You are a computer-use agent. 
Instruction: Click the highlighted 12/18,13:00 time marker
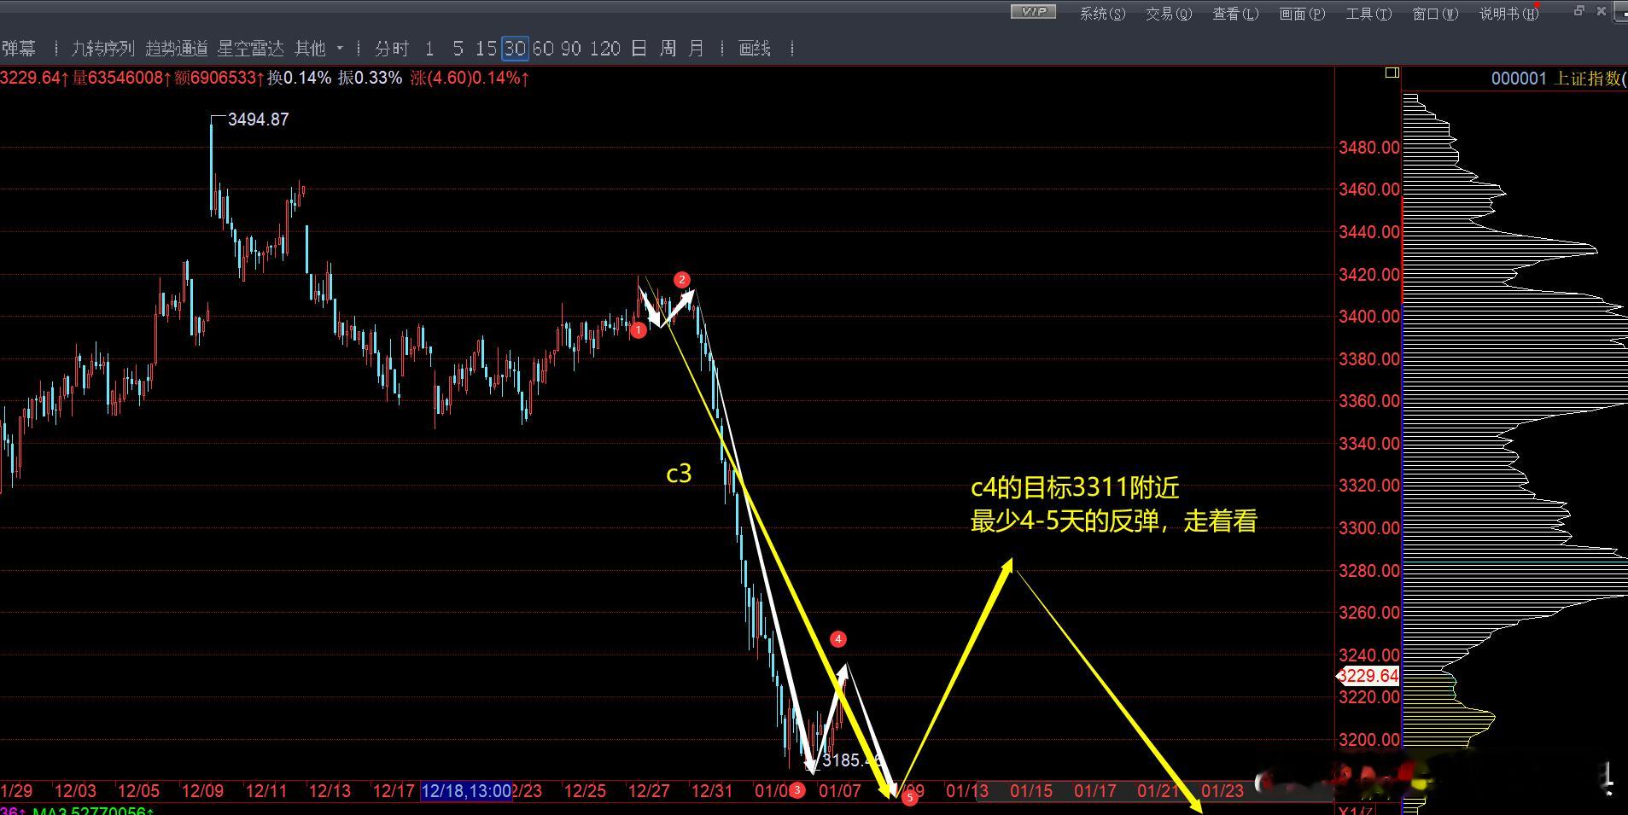tap(466, 791)
